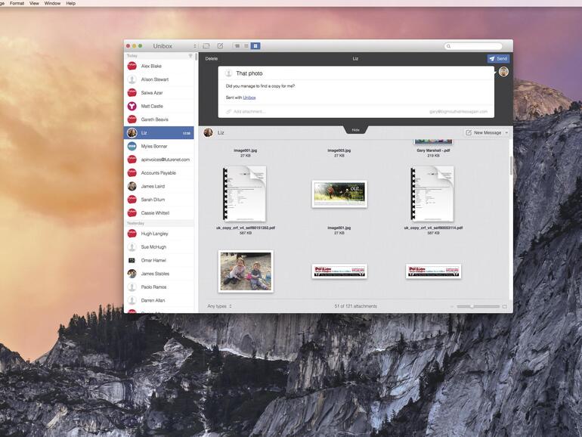Open the View menu in menu bar

click(x=34, y=3)
